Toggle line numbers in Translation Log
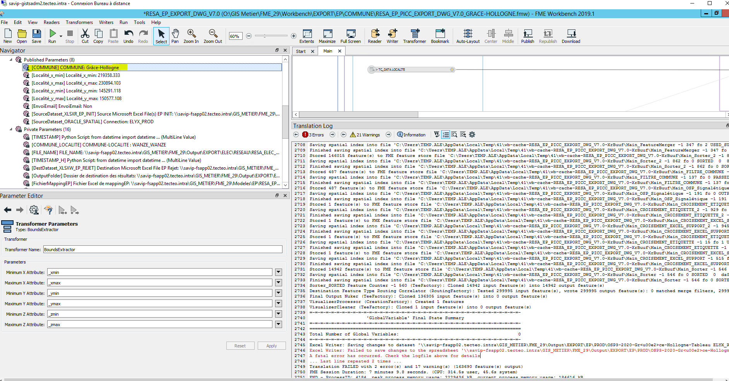This screenshot has width=729, height=381. point(446,134)
